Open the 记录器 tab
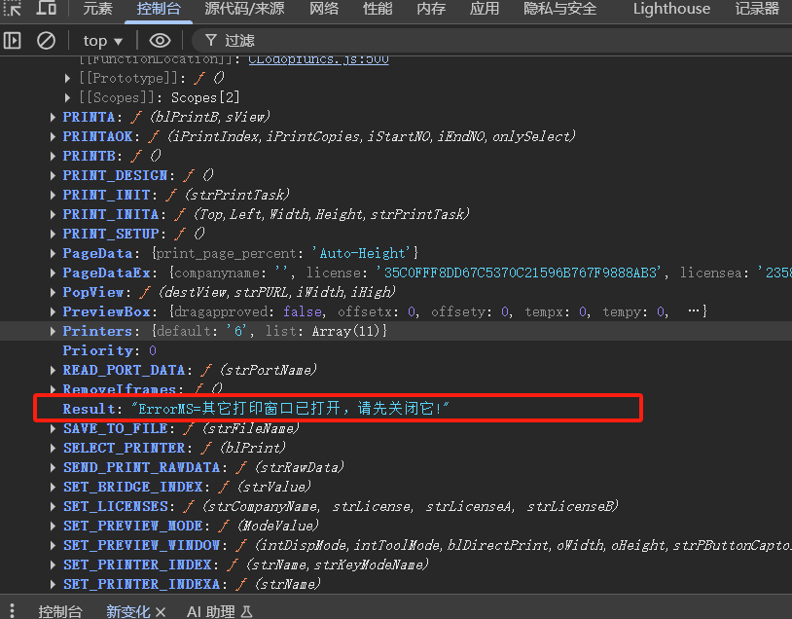This screenshot has width=792, height=619. coord(757,9)
